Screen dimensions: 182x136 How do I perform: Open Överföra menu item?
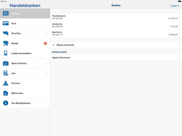point(25,33)
